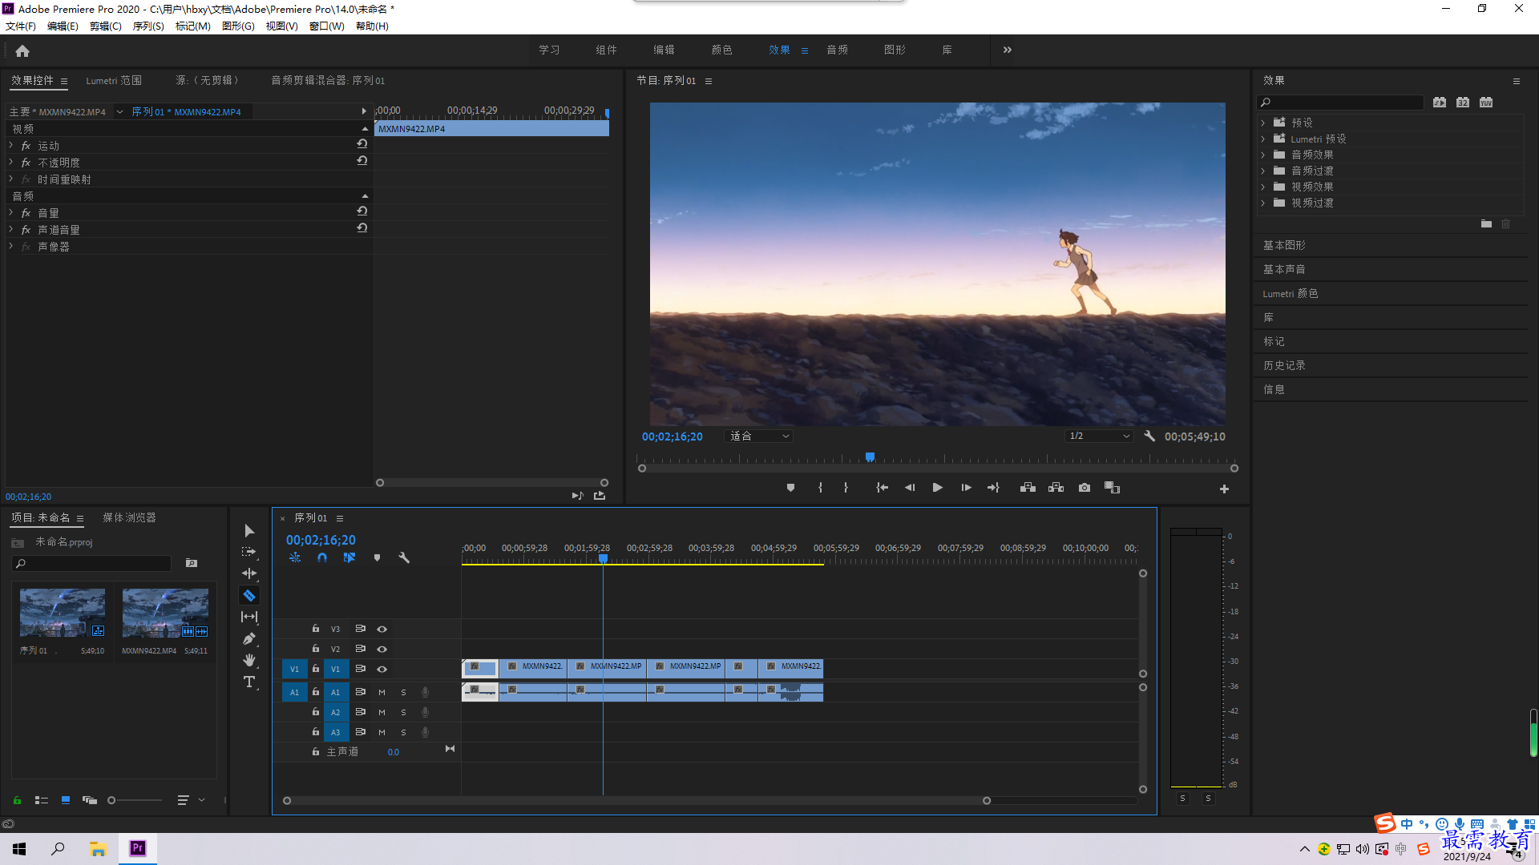Expand Video Effects folder
The width and height of the screenshot is (1539, 865).
tap(1262, 187)
